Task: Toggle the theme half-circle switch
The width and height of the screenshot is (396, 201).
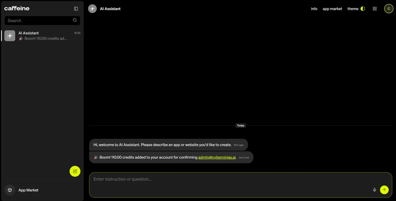Action: pyautogui.click(x=363, y=9)
